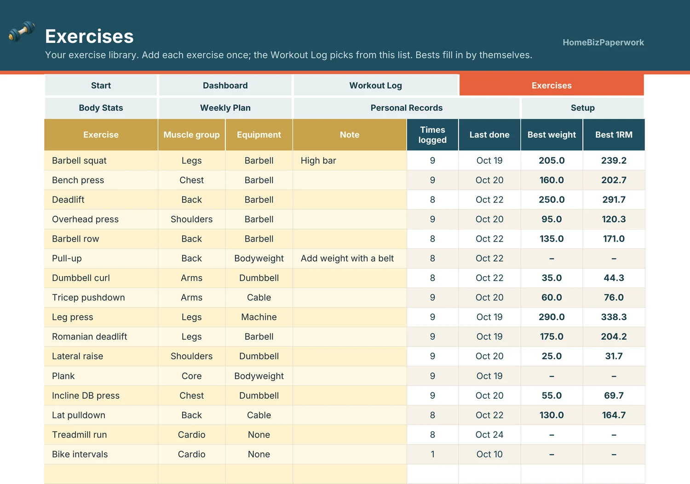
Task: Select the Exercise column header
Action: [x=101, y=135]
